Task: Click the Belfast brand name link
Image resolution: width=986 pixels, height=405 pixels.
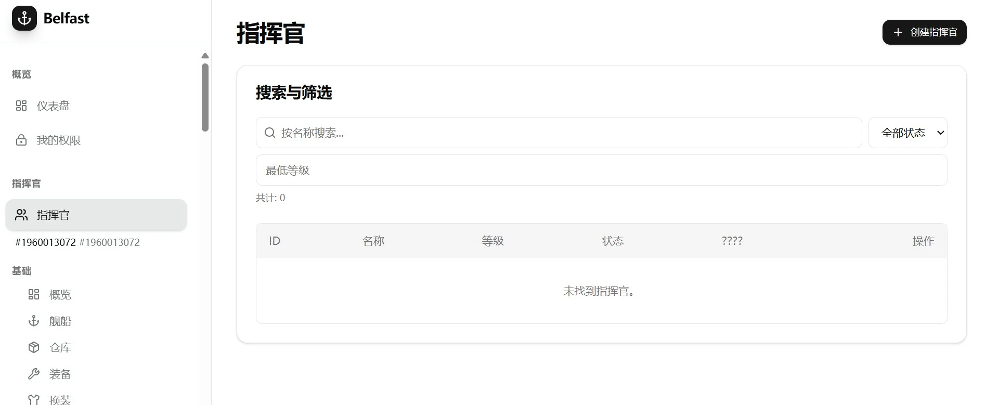Action: [67, 18]
